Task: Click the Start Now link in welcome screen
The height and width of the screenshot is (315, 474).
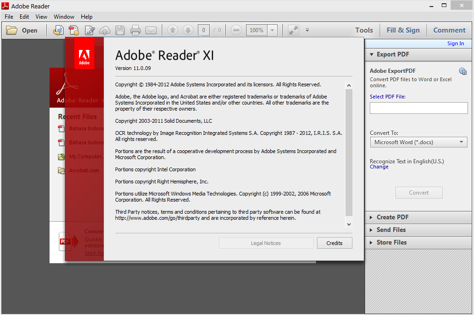Action: 94,253
